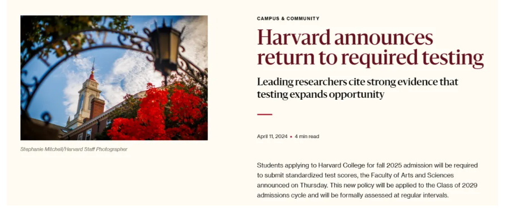Click 'required testing' in the headline
Screen dimensions: 506x210
pyautogui.click(x=413, y=58)
